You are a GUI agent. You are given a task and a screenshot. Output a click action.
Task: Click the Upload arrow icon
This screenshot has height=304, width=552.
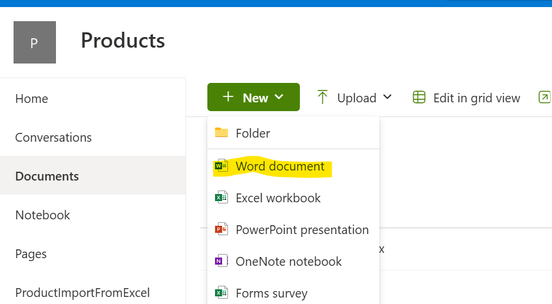point(322,98)
